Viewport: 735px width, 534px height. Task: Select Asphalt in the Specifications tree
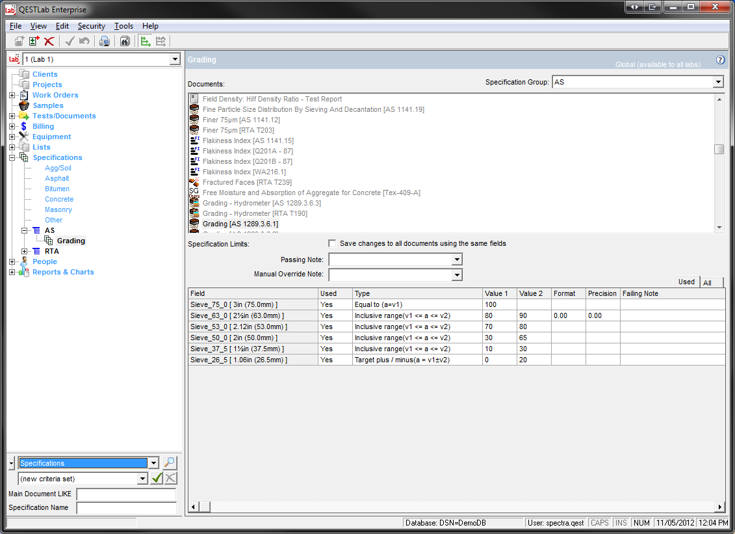tap(57, 178)
